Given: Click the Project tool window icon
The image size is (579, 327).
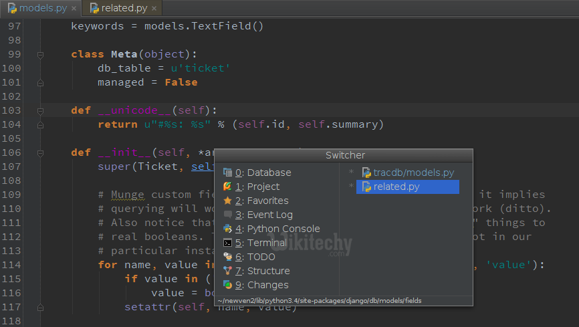Looking at the screenshot, I should pos(228,187).
